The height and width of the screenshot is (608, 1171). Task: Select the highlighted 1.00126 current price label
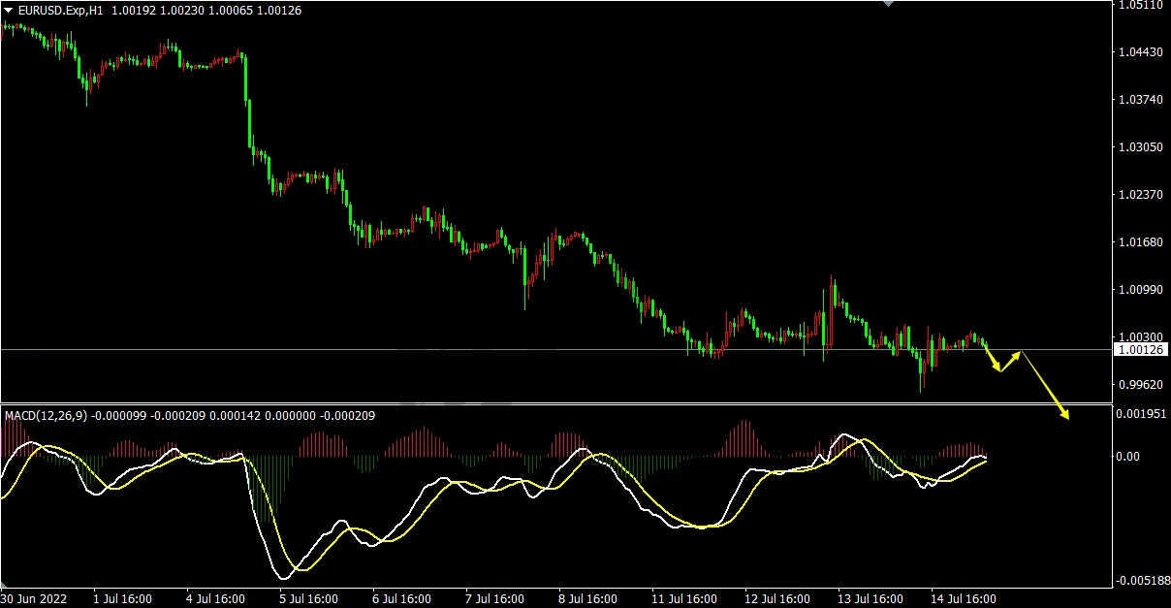click(x=1141, y=349)
